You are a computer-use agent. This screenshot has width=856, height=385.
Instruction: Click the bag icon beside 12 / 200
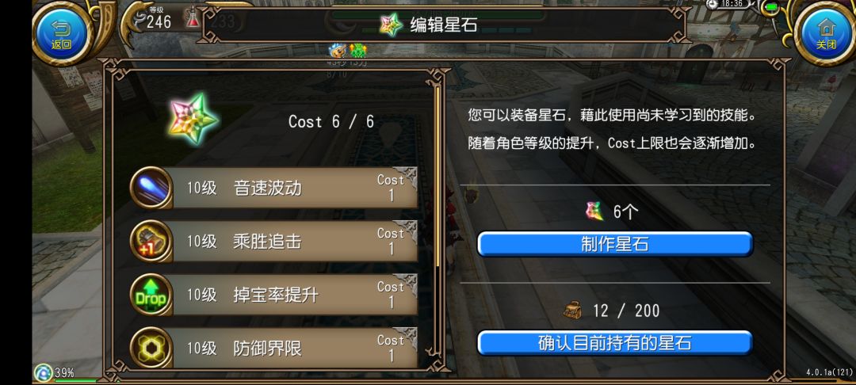point(573,311)
